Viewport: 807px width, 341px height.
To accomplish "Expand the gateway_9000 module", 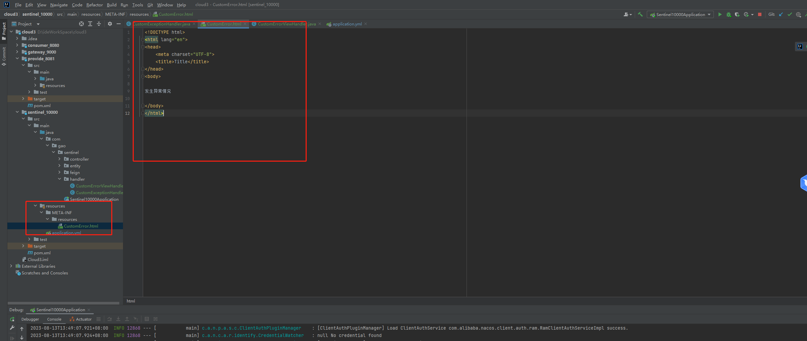I will pos(17,52).
